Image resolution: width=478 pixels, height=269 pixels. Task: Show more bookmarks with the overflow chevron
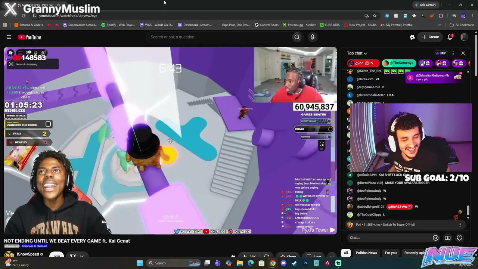click(x=440, y=25)
